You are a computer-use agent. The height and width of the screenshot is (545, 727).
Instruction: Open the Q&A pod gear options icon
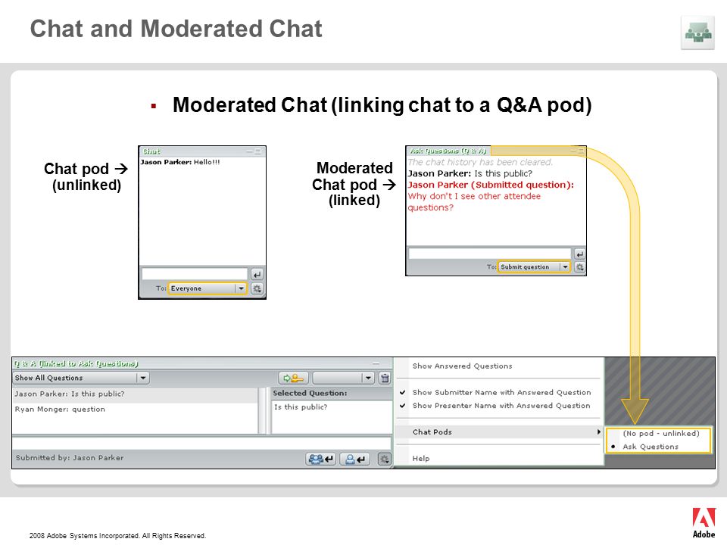[x=385, y=459]
